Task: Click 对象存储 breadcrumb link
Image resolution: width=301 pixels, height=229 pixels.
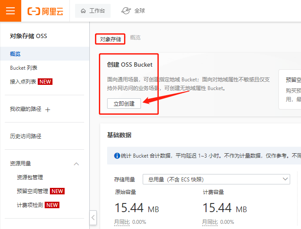Action: [x=111, y=39]
